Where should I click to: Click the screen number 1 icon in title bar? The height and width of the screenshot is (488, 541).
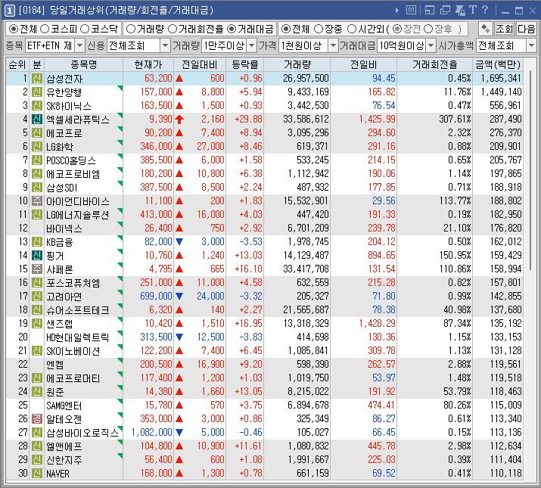point(9,11)
